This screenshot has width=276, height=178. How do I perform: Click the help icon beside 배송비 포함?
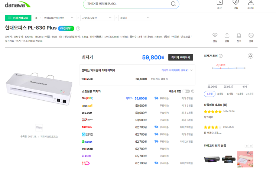click(x=193, y=91)
